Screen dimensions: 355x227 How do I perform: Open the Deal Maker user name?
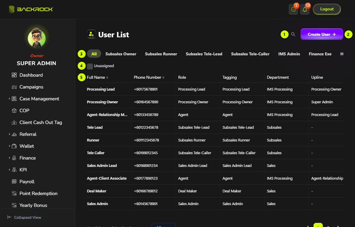point(97,191)
